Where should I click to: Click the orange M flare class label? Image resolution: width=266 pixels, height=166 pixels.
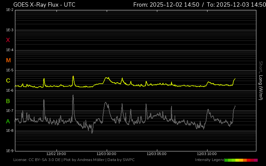tap(8, 60)
